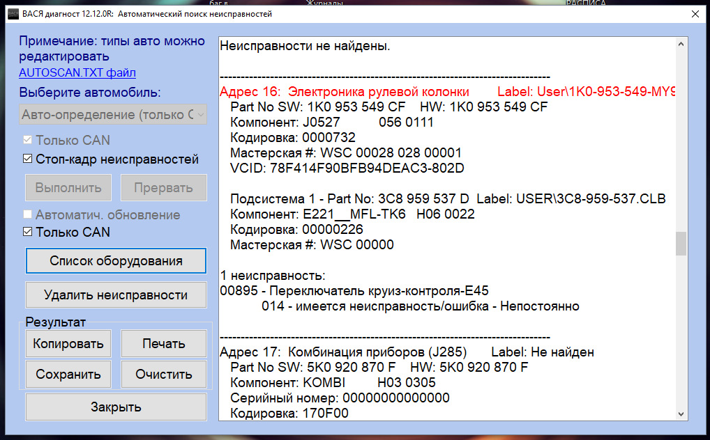Click the 014 - имеется неисправность/ошибка line
Image resolution: width=710 pixels, height=440 pixels.
coord(420,306)
